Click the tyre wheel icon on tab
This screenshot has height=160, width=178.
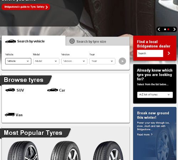click(x=72, y=41)
